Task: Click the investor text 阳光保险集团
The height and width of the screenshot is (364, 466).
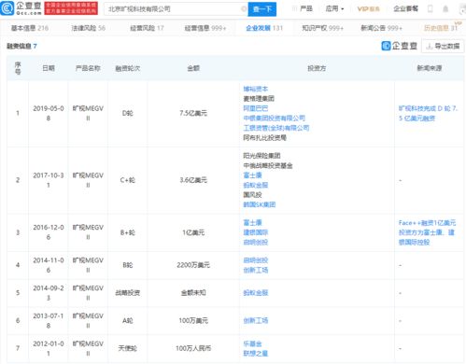Action: pos(261,156)
